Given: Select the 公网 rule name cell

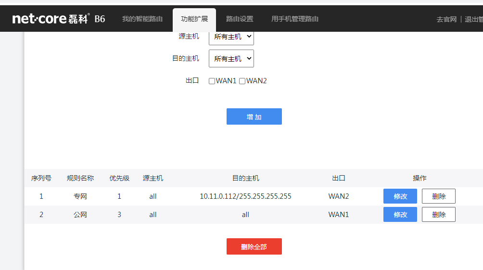Looking at the screenshot, I should coord(80,215).
